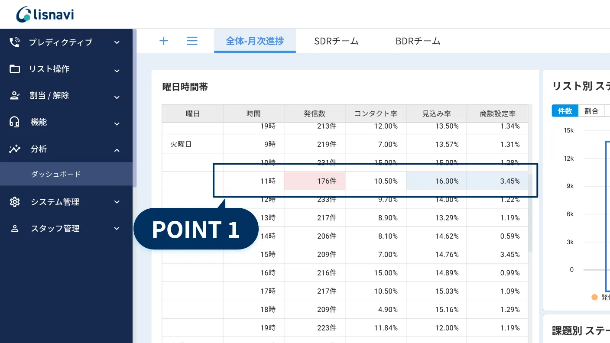The image size is (610, 343).
Task: Click the 14.76% cell
Action: click(436, 254)
